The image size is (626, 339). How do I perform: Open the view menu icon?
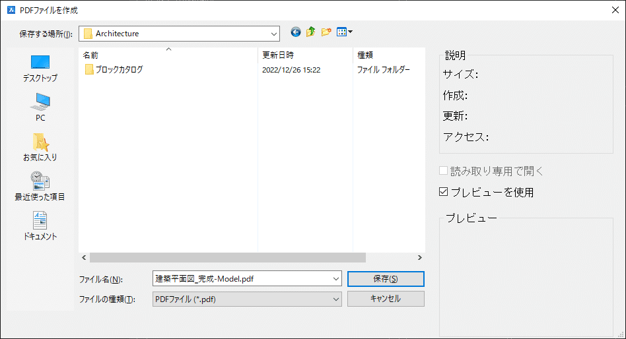pyautogui.click(x=344, y=32)
